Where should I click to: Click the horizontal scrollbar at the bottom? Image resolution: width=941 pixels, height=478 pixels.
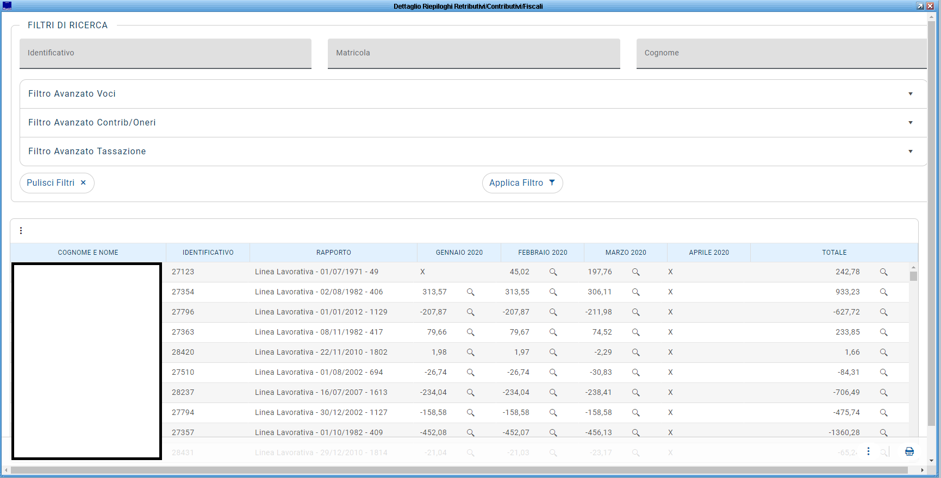[x=459, y=470]
